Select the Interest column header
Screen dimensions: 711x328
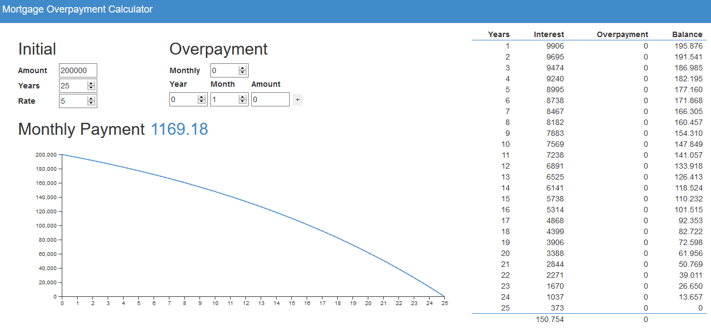pyautogui.click(x=549, y=34)
